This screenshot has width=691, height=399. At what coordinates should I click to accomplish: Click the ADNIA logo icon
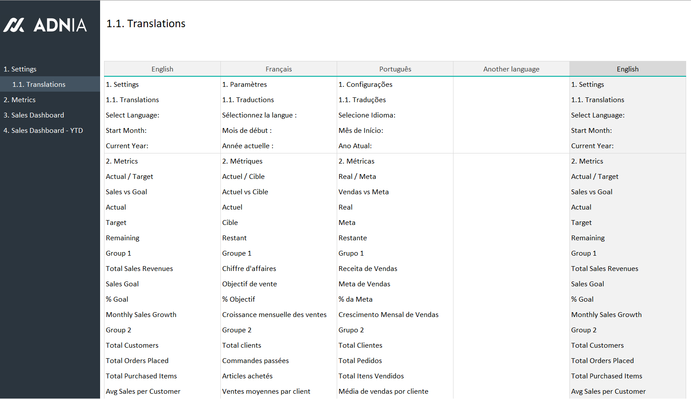14,25
